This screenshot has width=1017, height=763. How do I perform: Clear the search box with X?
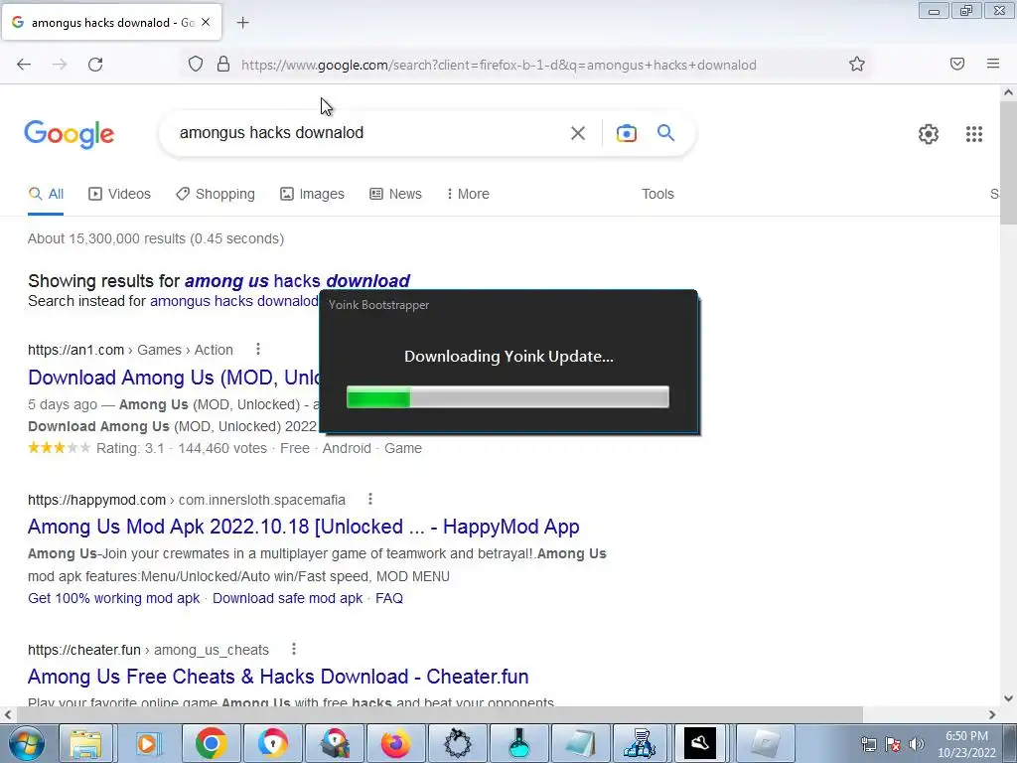tap(578, 133)
